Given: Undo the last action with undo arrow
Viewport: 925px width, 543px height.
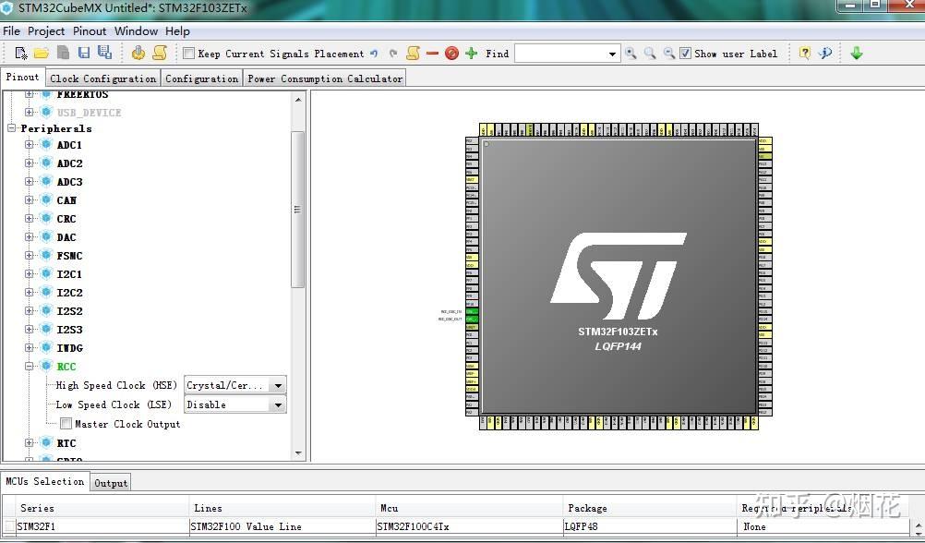Looking at the screenshot, I should (x=375, y=53).
